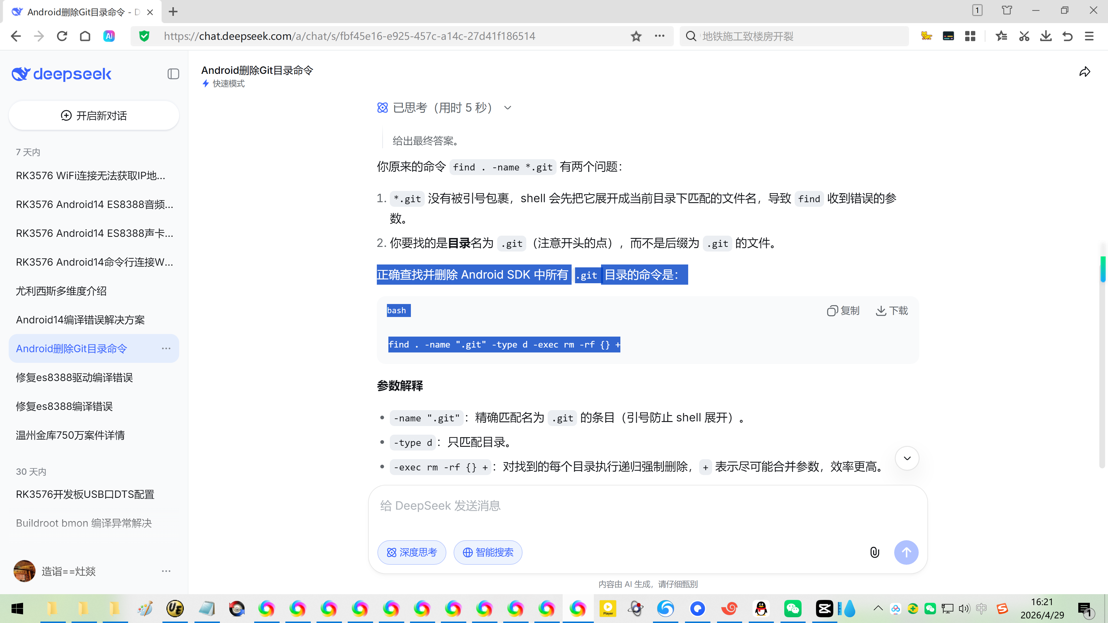Start a new chat with 开启新对话

94,116
